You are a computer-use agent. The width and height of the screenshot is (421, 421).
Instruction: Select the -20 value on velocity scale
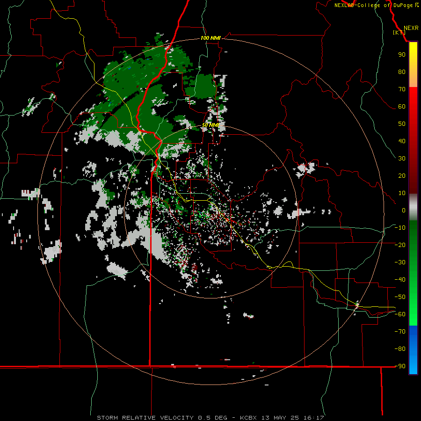point(400,245)
